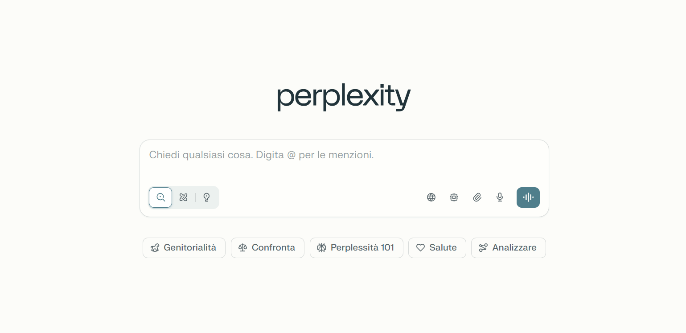The image size is (686, 333).
Task: Click the network icon beside Analizzare
Action: click(483, 247)
